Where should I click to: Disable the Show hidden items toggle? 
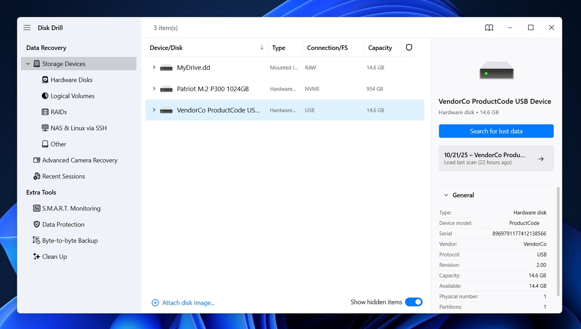coord(413,302)
